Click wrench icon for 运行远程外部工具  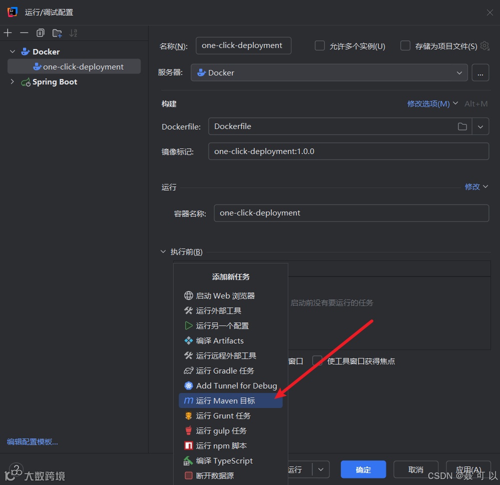tap(189, 355)
